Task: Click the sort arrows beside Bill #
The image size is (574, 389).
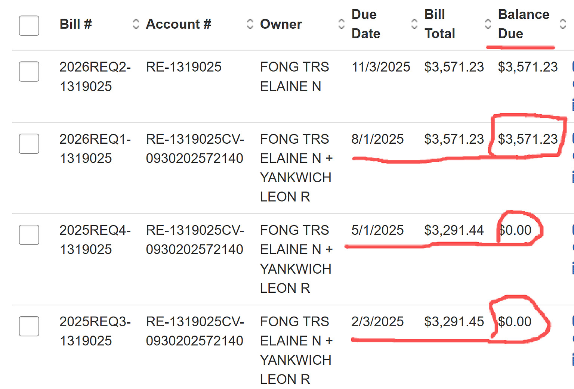Action: point(136,24)
